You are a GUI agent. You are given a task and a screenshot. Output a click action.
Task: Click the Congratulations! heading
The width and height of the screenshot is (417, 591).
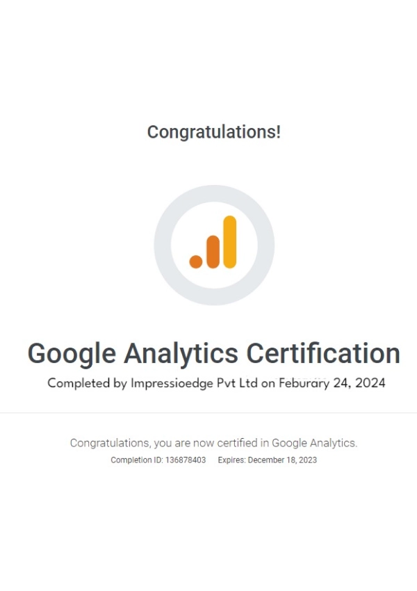pyautogui.click(x=214, y=132)
